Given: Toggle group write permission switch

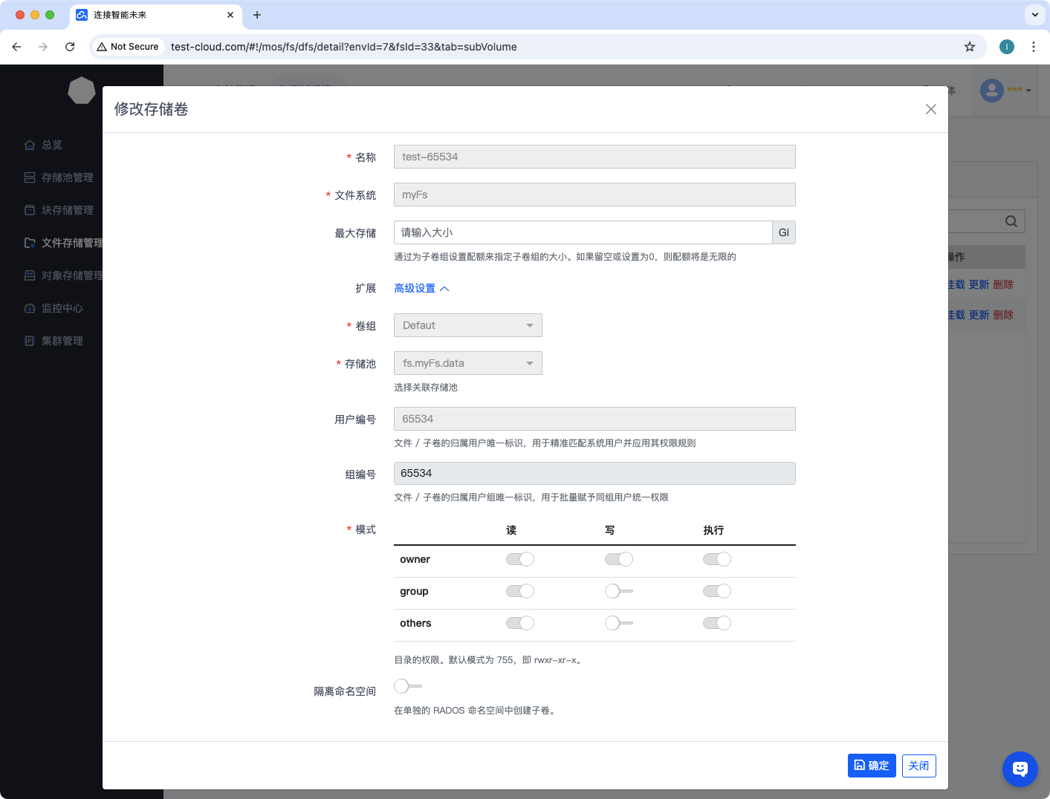Looking at the screenshot, I should pyautogui.click(x=618, y=591).
